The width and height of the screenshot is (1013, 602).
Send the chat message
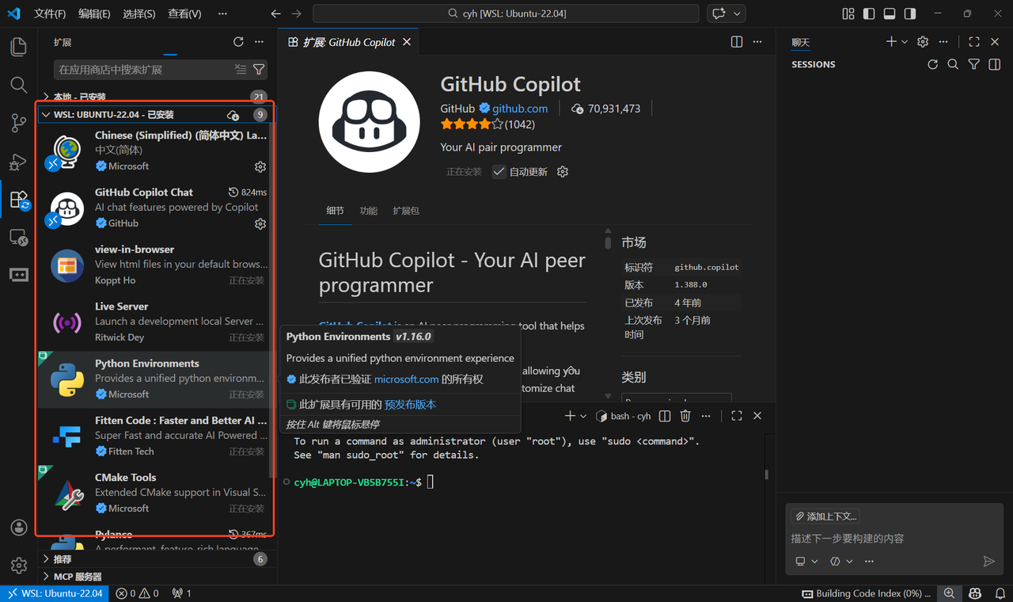pyautogui.click(x=988, y=562)
